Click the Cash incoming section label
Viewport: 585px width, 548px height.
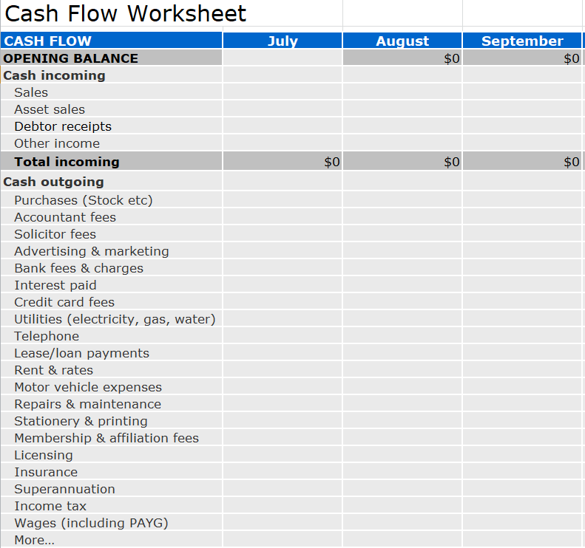[55, 75]
